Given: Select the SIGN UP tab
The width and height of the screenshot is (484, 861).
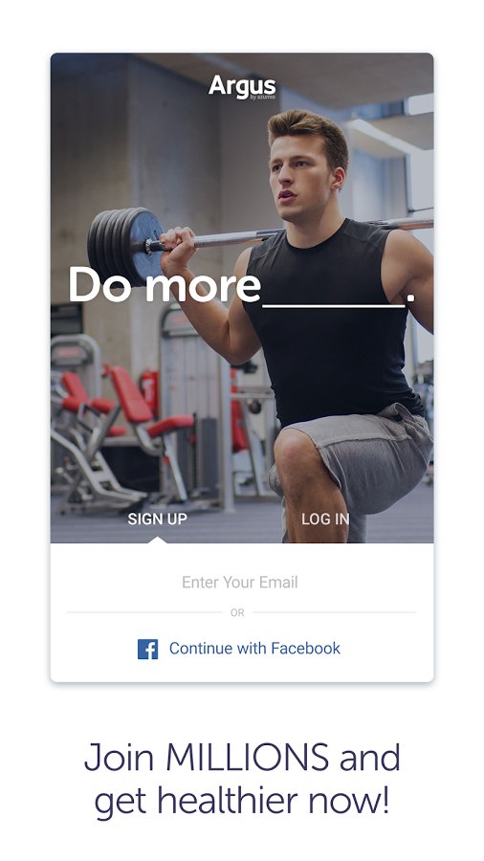Looking at the screenshot, I should 158,519.
